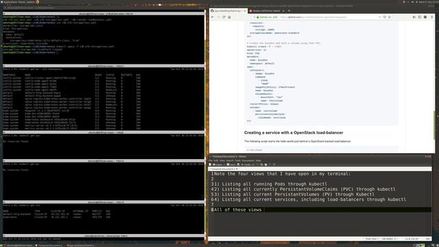Click the Print icon in Pluma toolbar
439x247 pixels.
pos(238,165)
